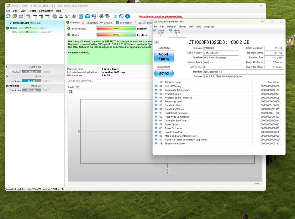Click the Health 100 % gradient bar
The height and width of the screenshot is (219, 295).
coord(116,35)
